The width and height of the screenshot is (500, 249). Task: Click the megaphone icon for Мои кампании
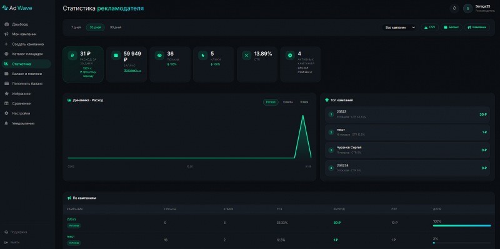click(x=6, y=34)
